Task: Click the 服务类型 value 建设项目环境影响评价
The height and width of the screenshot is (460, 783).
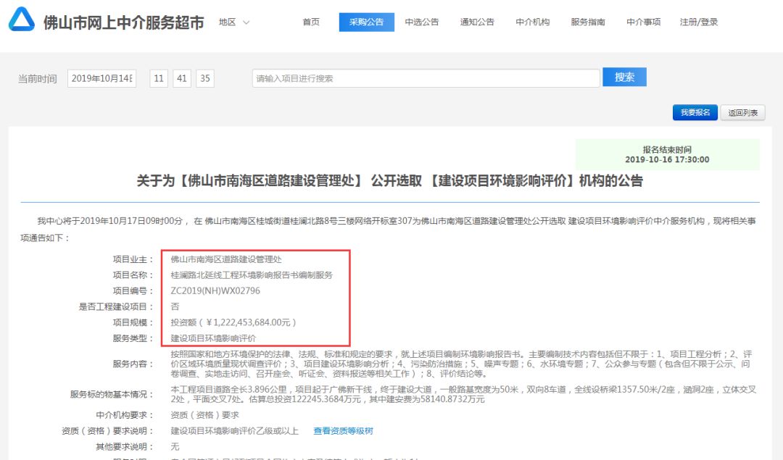Action: [x=213, y=338]
